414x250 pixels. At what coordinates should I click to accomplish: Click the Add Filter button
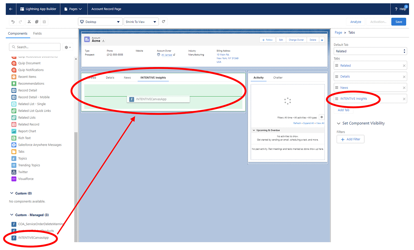click(351, 139)
